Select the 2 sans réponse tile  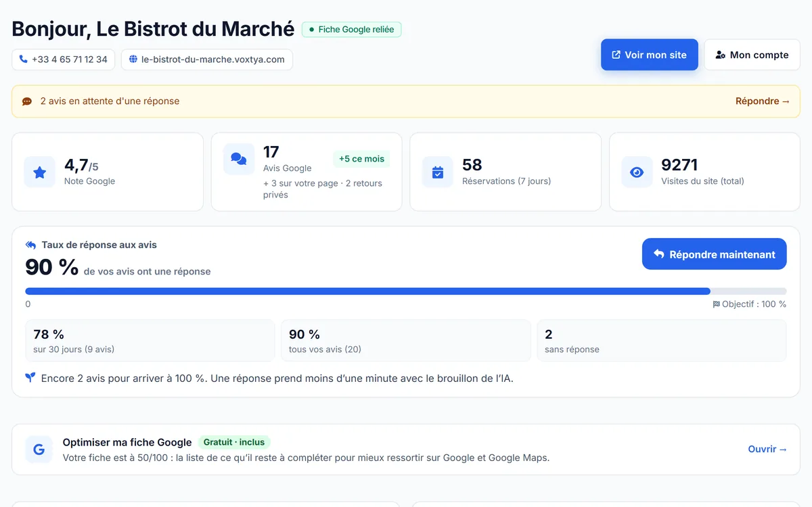(662, 341)
